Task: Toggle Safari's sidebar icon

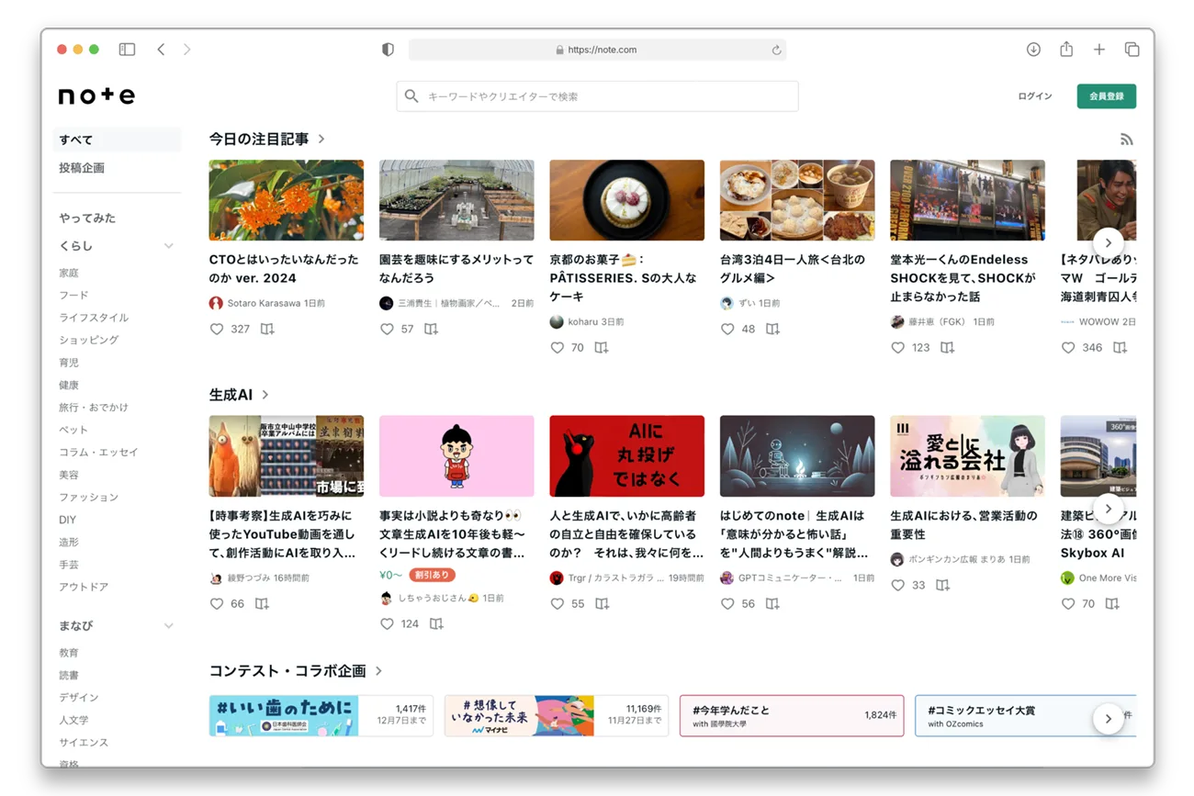Action: 127,49
